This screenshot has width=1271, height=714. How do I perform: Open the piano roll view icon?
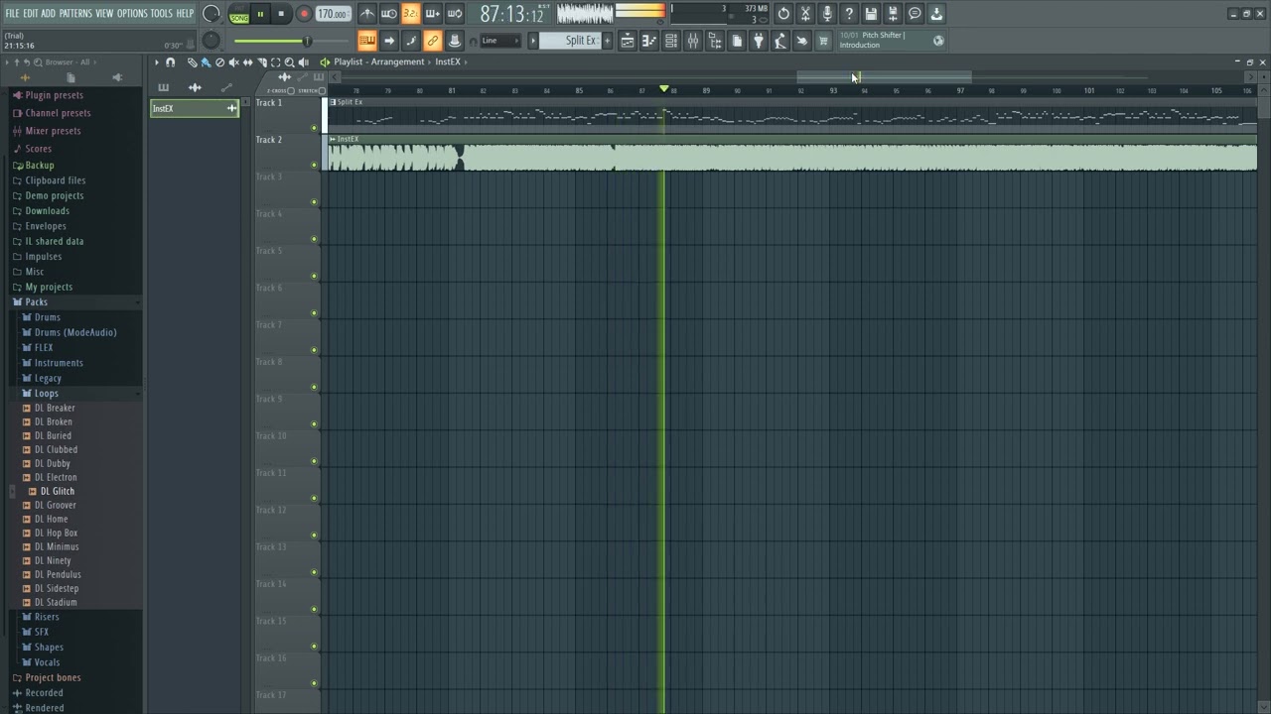click(x=649, y=41)
